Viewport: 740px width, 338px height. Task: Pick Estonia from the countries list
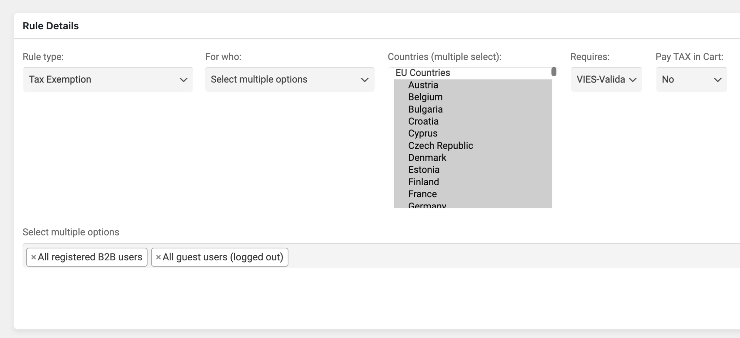point(424,170)
